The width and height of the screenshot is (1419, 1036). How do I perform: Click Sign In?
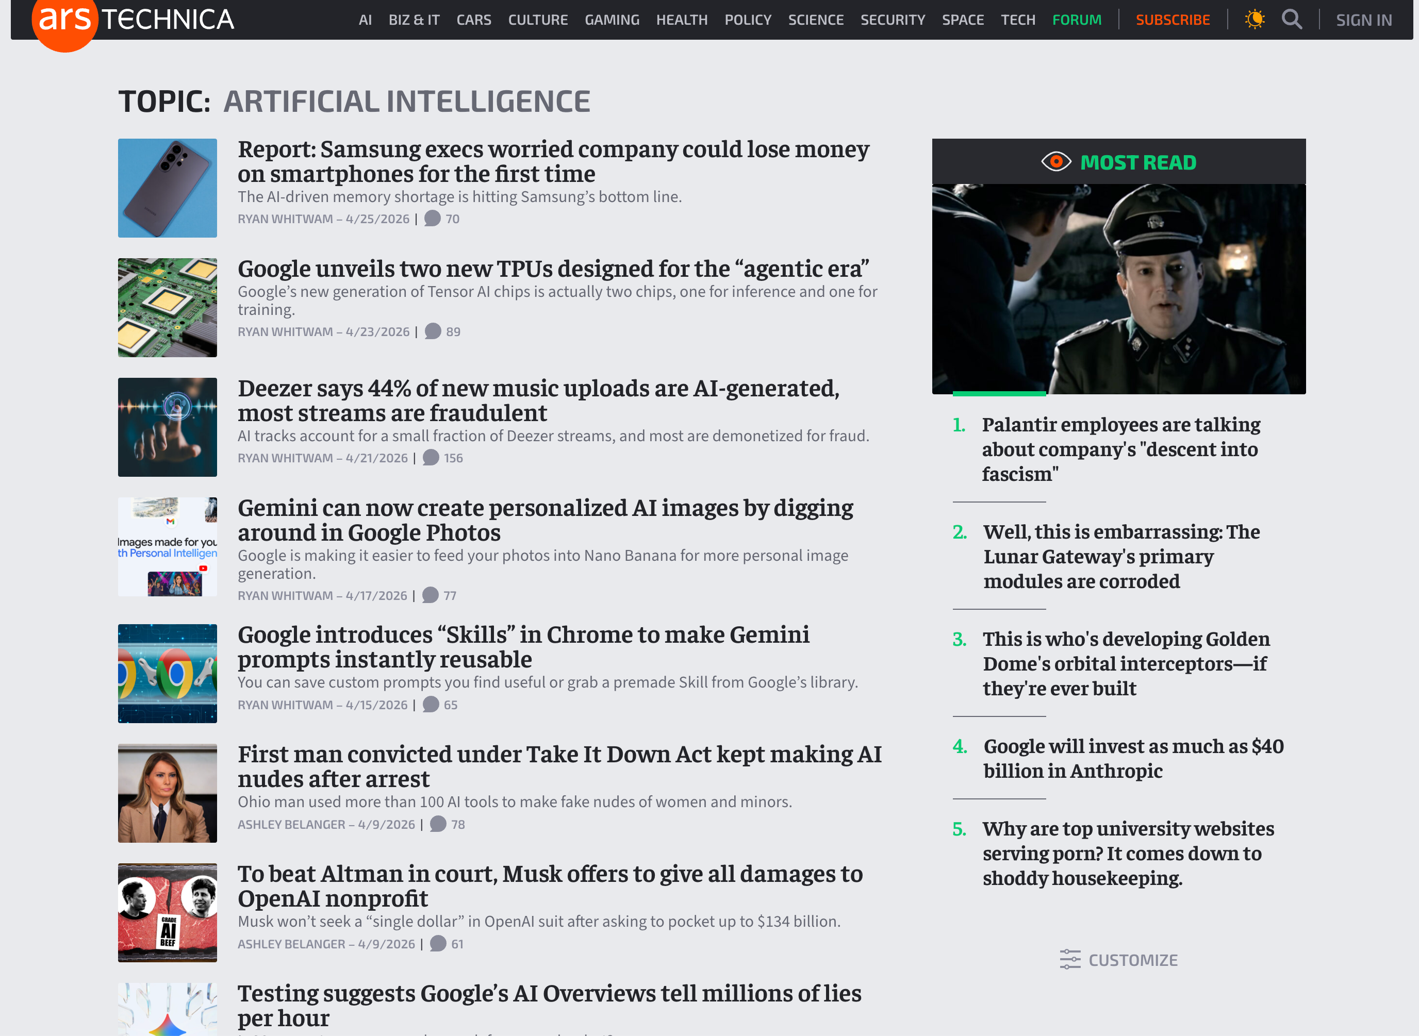tap(1364, 20)
